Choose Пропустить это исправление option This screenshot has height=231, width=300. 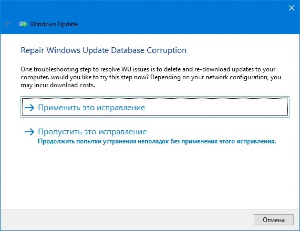[x=92, y=132]
